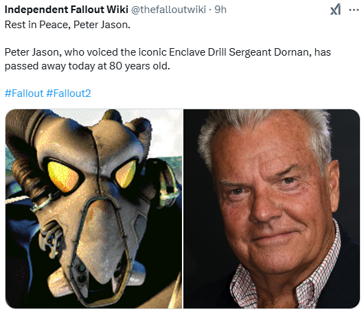
Task: Click the words 'Peter Jason' in the second paragraph
Action: point(32,52)
